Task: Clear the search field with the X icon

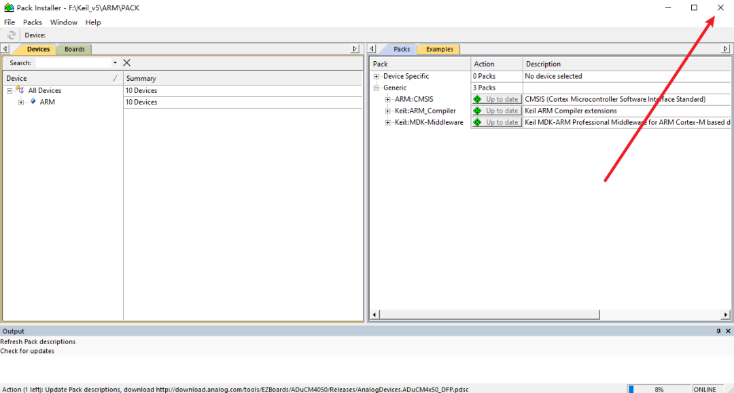Action: click(x=126, y=62)
